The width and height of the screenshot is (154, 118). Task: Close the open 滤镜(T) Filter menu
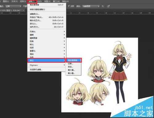coord(32,2)
